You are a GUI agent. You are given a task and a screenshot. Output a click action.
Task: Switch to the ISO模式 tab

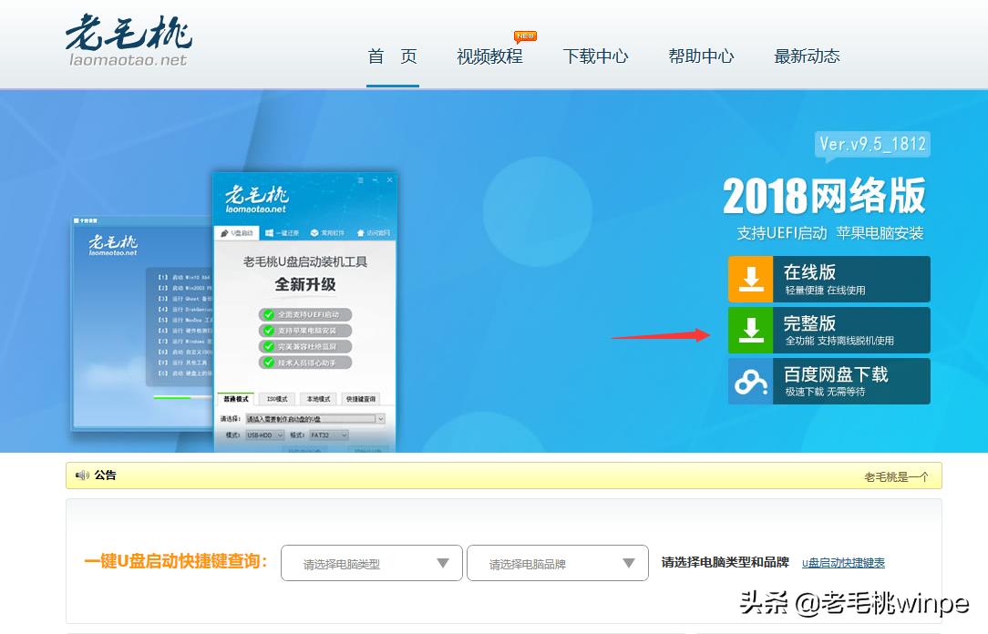276,399
